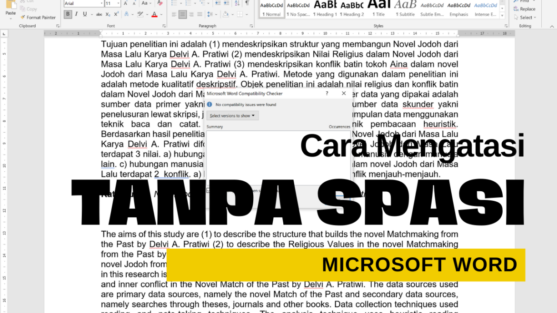Select the Strikethrough icon

click(x=99, y=14)
